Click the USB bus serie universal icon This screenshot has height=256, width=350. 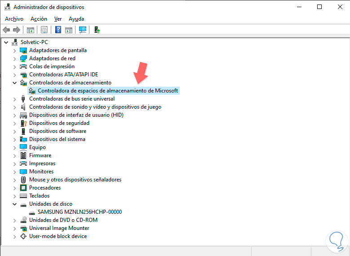23,99
